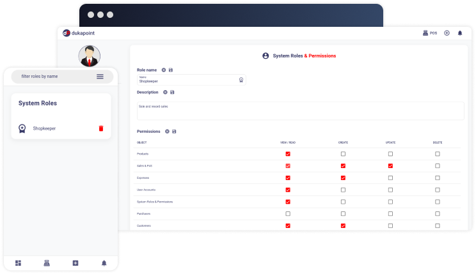Click the UPDATE column header

click(390, 142)
